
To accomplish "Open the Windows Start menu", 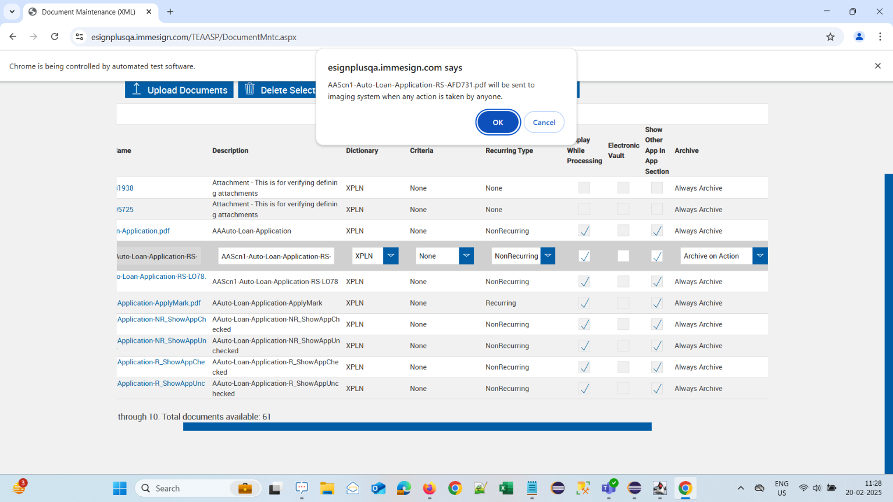I will 120,489.
